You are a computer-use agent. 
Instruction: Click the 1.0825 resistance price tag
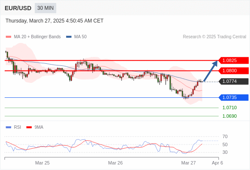(x=233, y=60)
